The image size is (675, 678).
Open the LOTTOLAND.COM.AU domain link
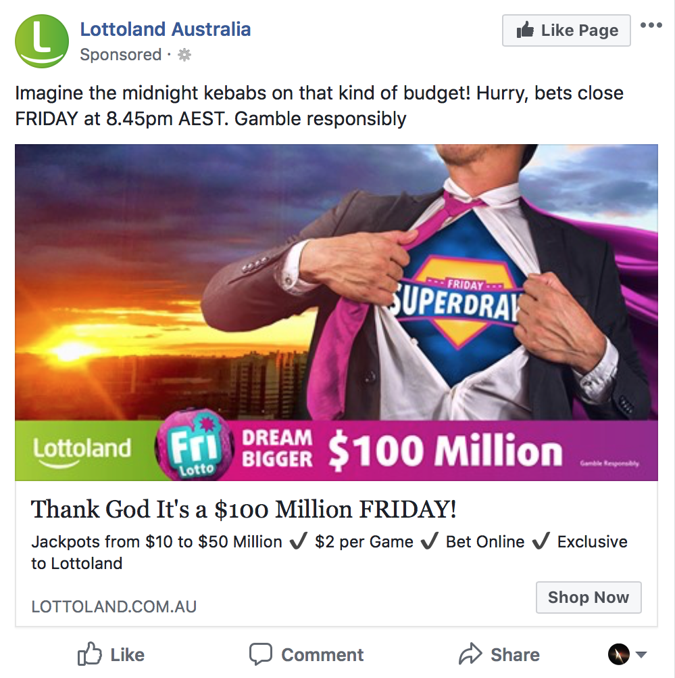pyautogui.click(x=114, y=606)
